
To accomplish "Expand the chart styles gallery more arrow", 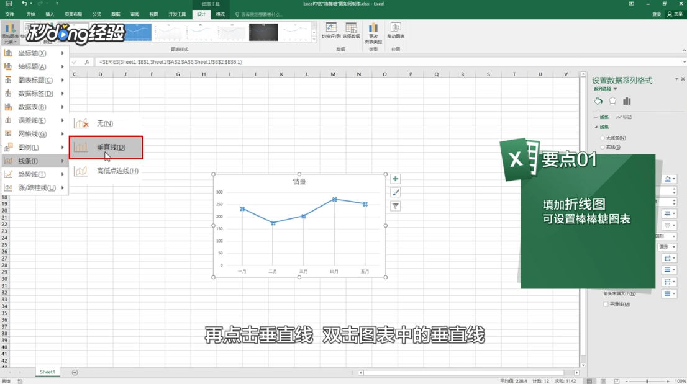I will click(x=314, y=40).
